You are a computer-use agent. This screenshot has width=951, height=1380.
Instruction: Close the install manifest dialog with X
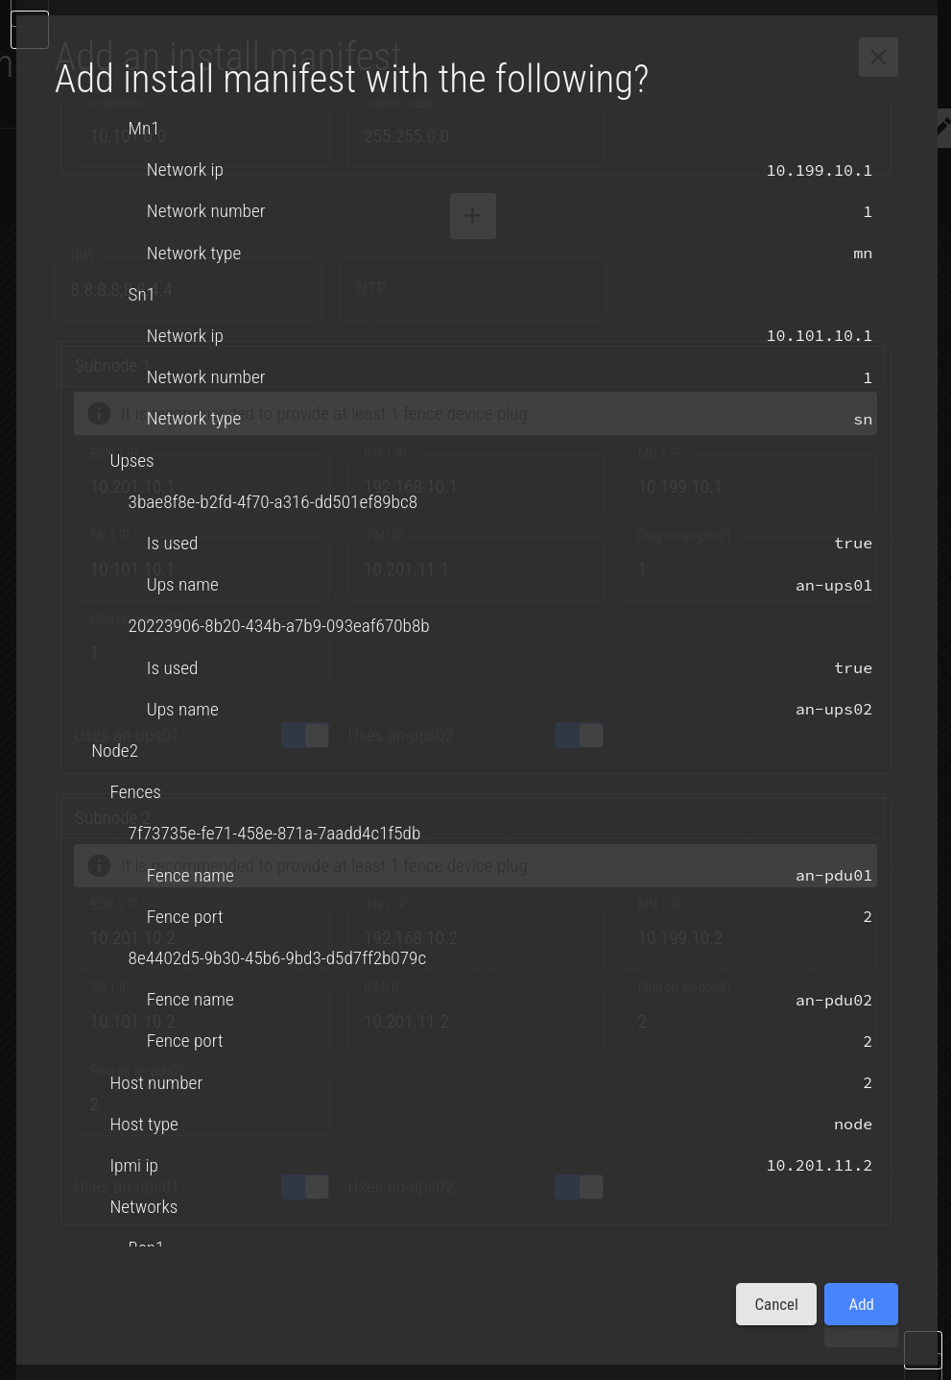tap(878, 58)
